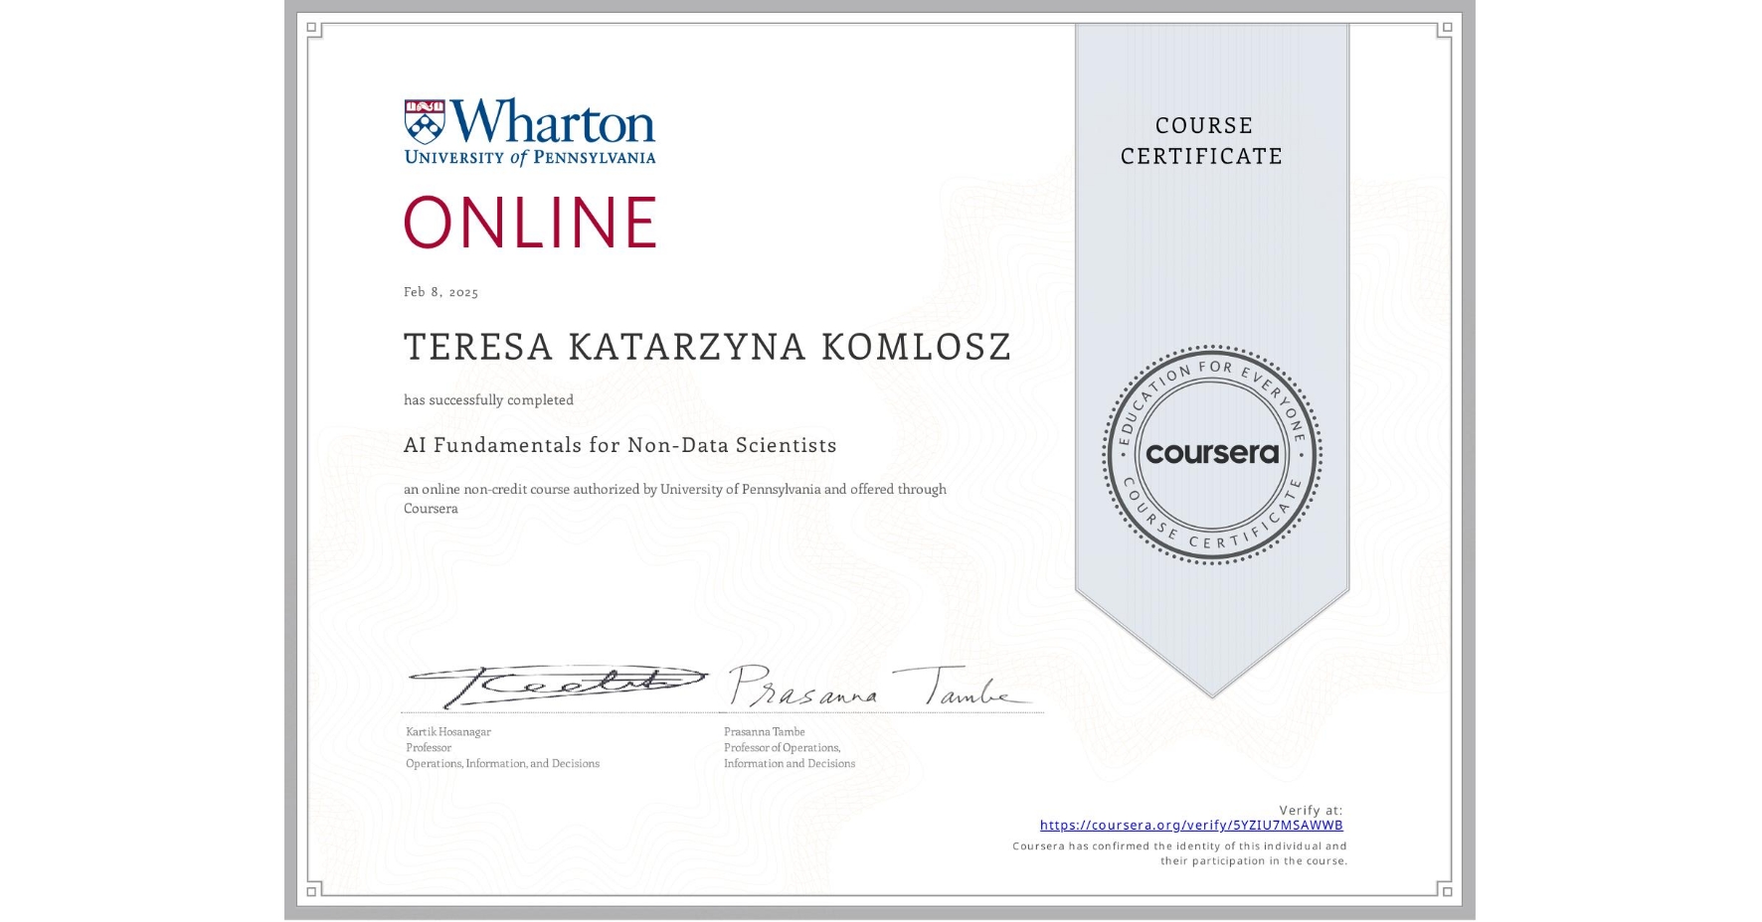Select the date Feb 8, 2025
The height and width of the screenshot is (922, 1762).
440,291
